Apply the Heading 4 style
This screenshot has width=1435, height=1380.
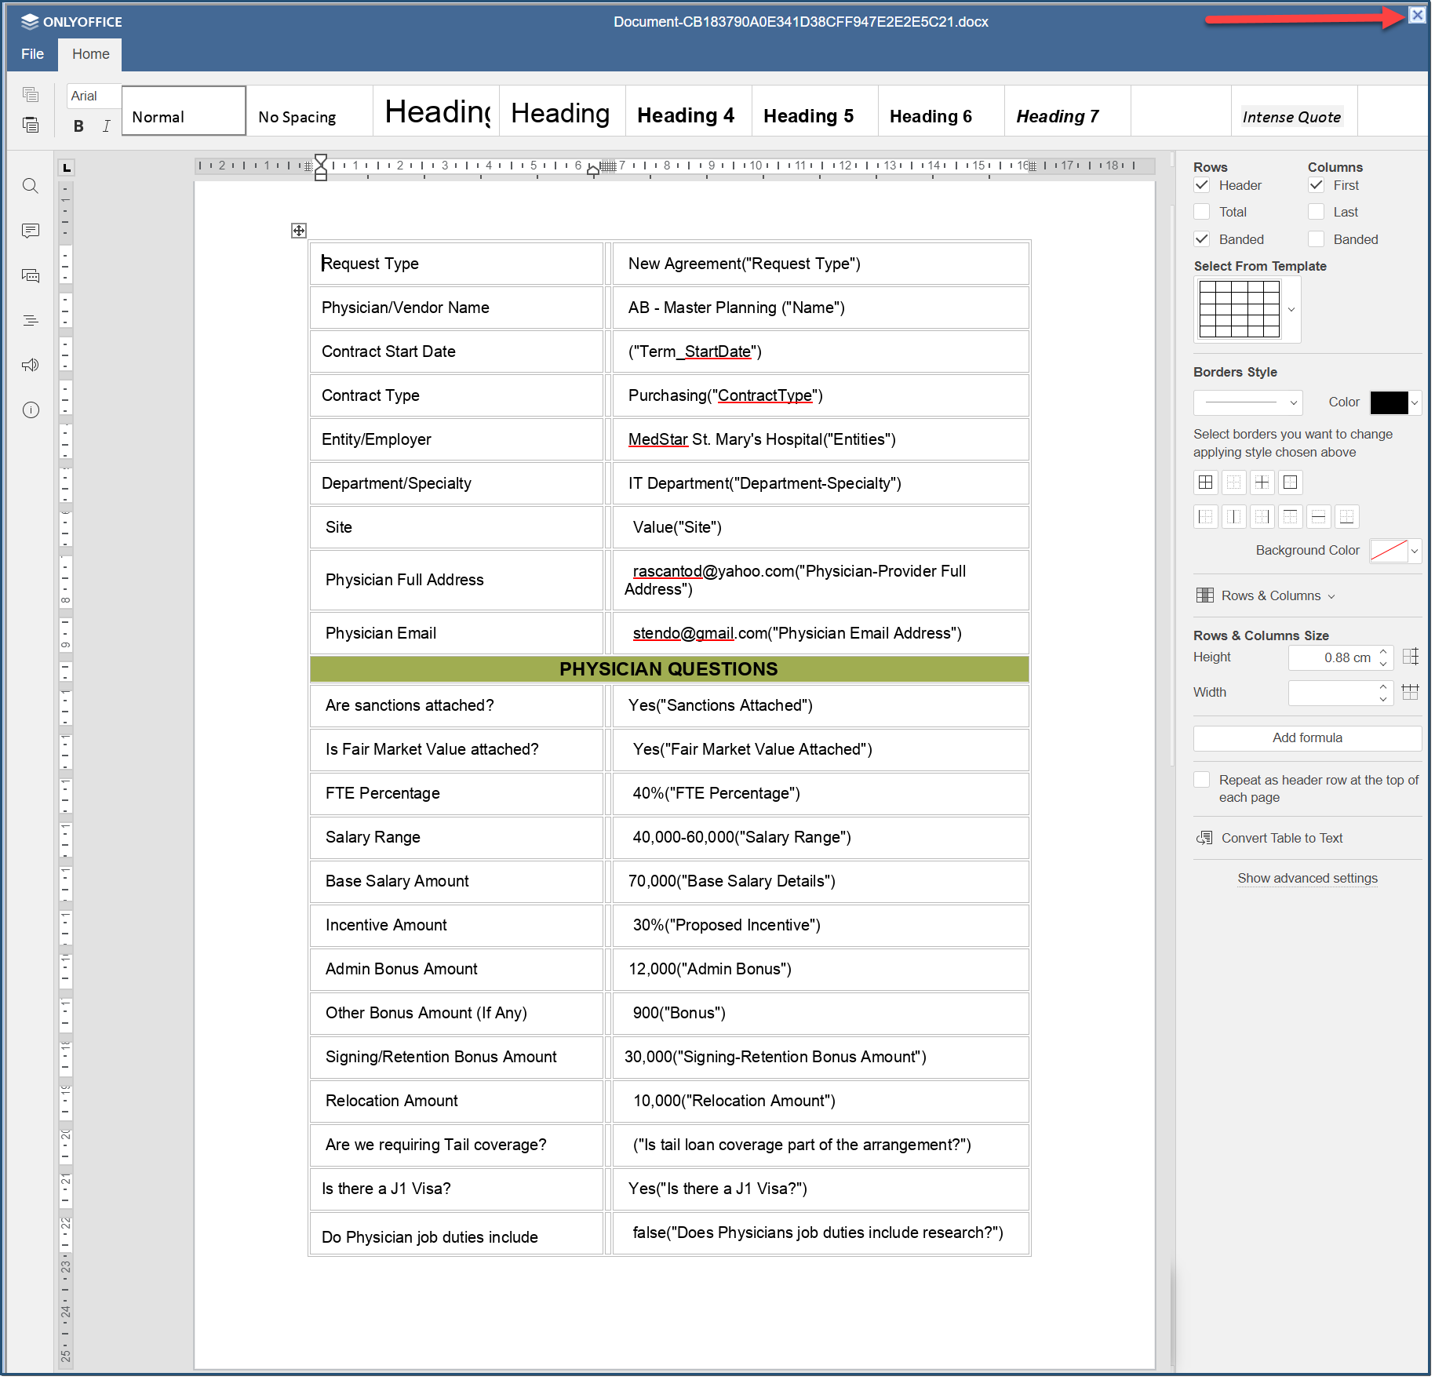(688, 111)
